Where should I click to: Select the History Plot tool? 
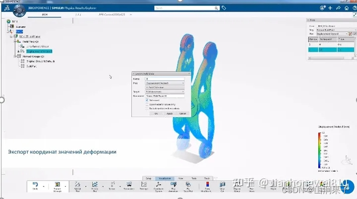95,187
